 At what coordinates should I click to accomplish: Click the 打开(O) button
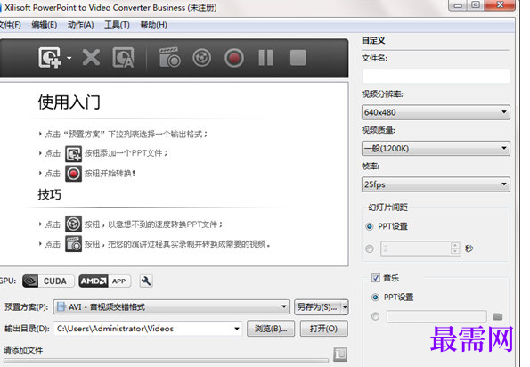[324, 329]
